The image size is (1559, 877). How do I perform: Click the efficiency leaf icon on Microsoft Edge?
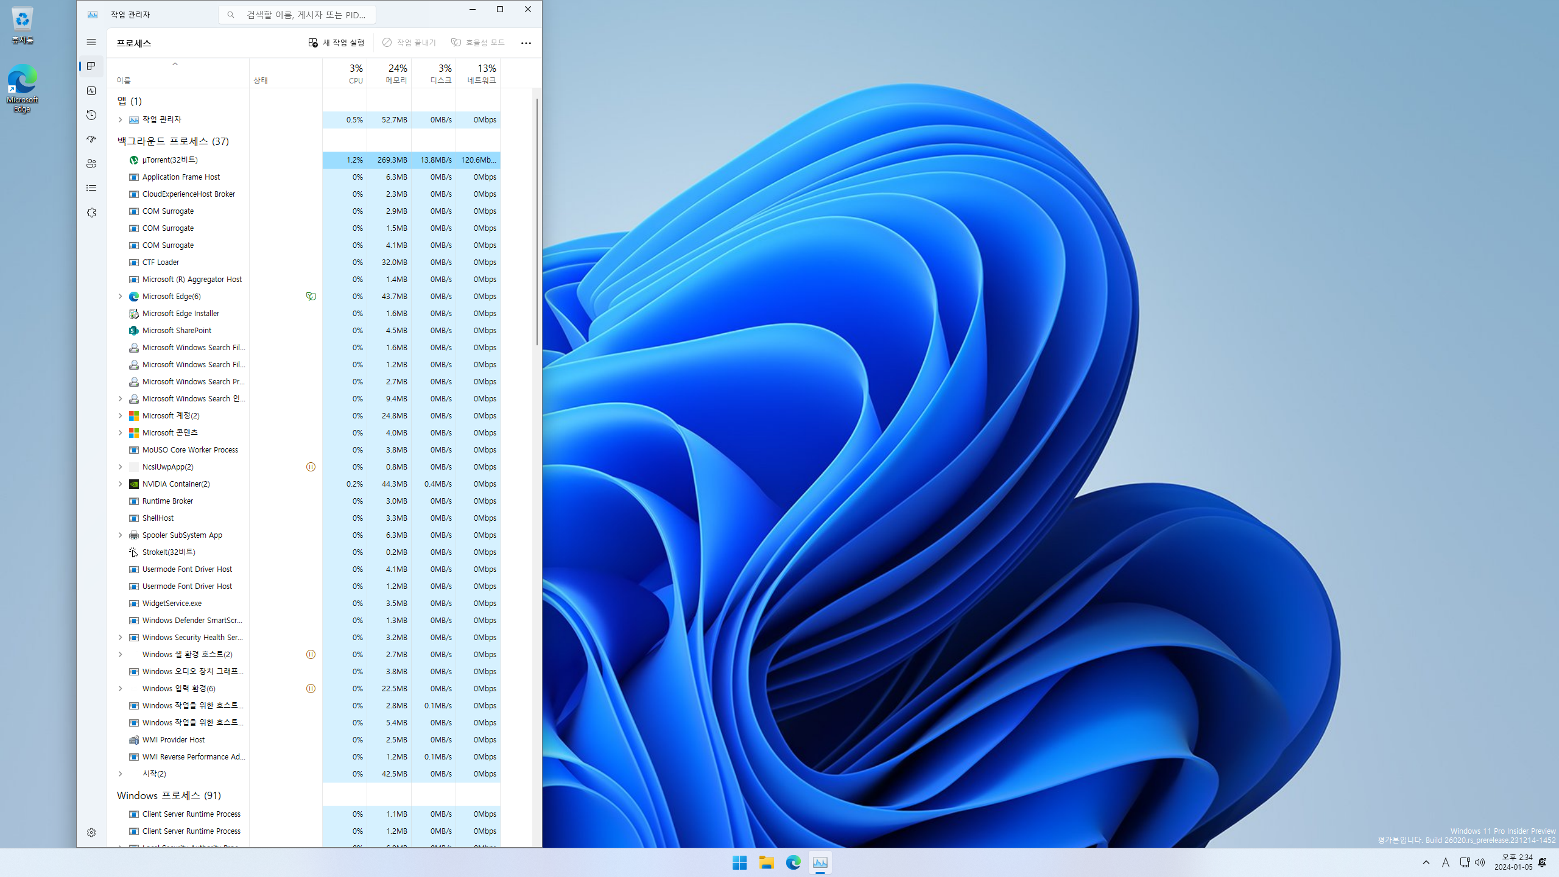coord(311,296)
